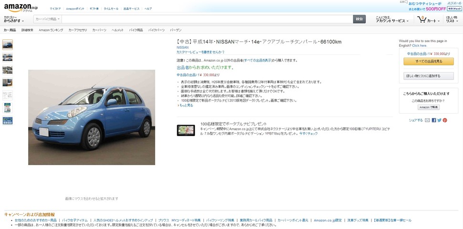Screen dimensions: 463x229
Task: Click 今すぐチェック ad button
Action: click(x=454, y=9)
